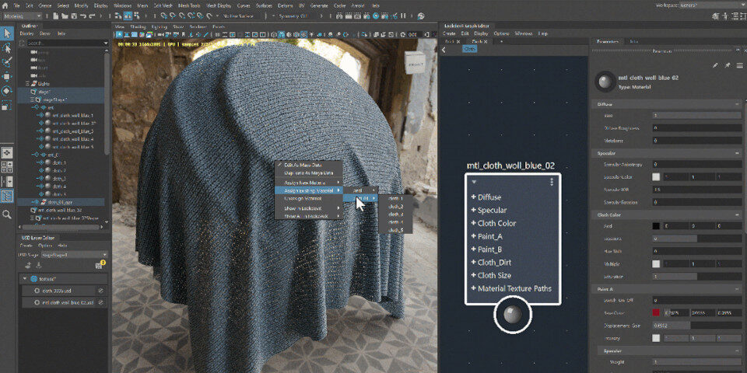Viewport: 747px width, 373px height.
Task: Click the magnifier search icon in the left sidebar
Action: [7, 214]
